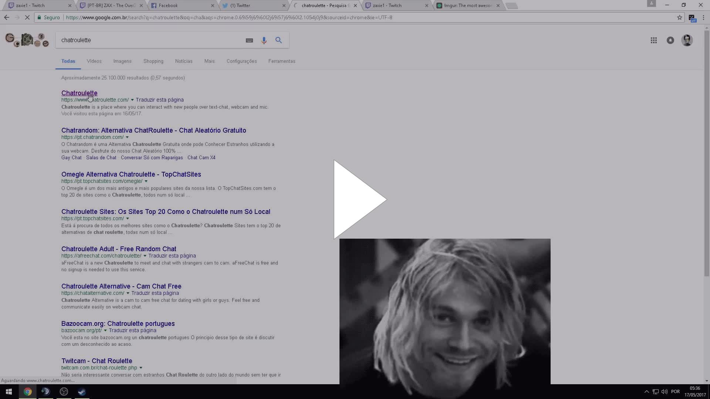Viewport: 710px width, 399px height.
Task: Expand dropdown arrow beside afreechat.com URL
Action: pyautogui.click(x=145, y=256)
